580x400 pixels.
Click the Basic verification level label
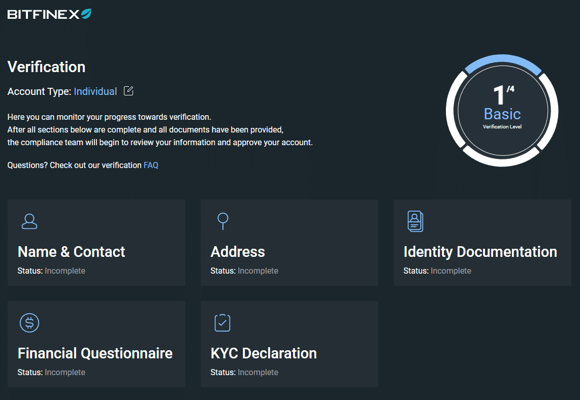pyautogui.click(x=502, y=114)
